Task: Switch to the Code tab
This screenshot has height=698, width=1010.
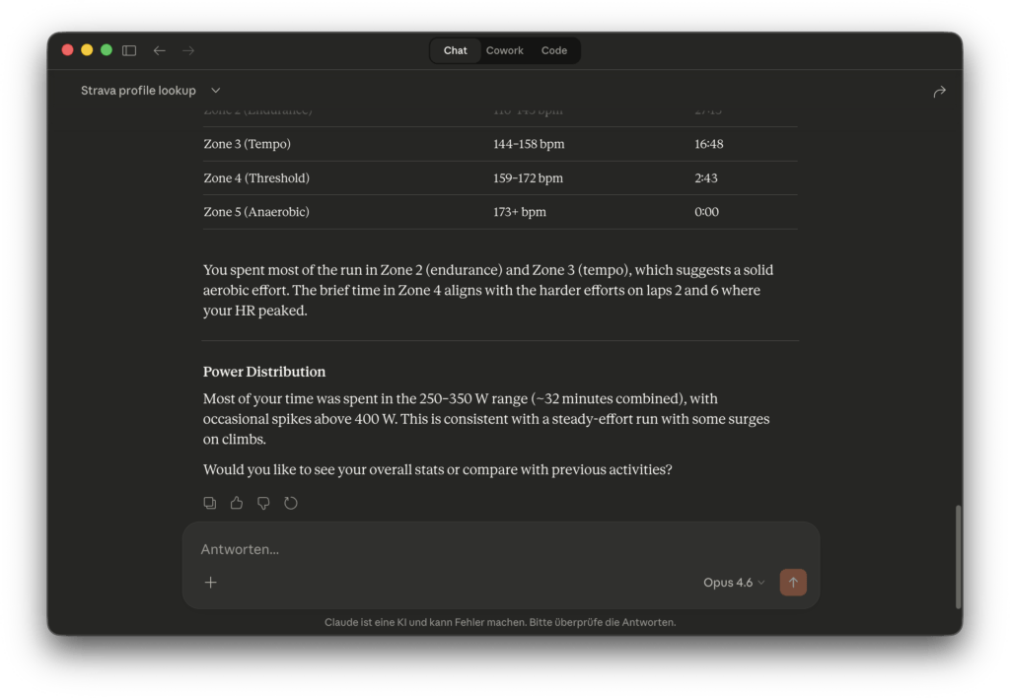Action: point(554,50)
